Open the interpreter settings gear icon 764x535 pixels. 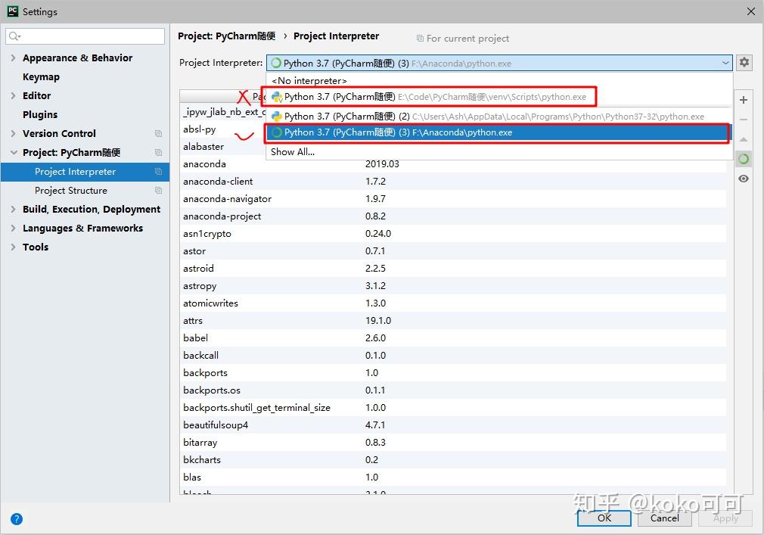(x=745, y=62)
